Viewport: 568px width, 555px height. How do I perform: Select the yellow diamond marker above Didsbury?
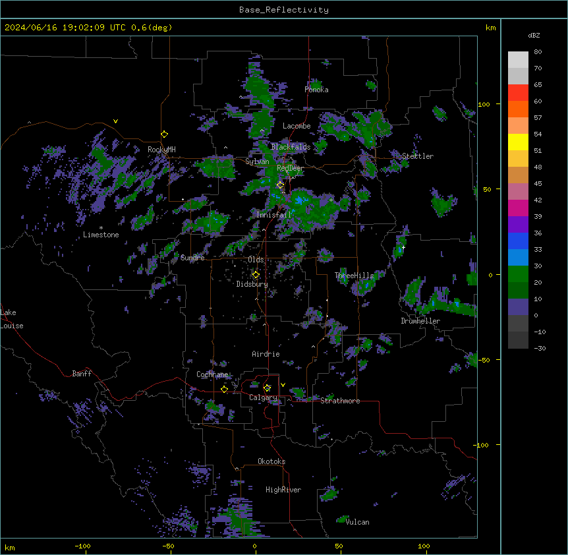click(256, 275)
